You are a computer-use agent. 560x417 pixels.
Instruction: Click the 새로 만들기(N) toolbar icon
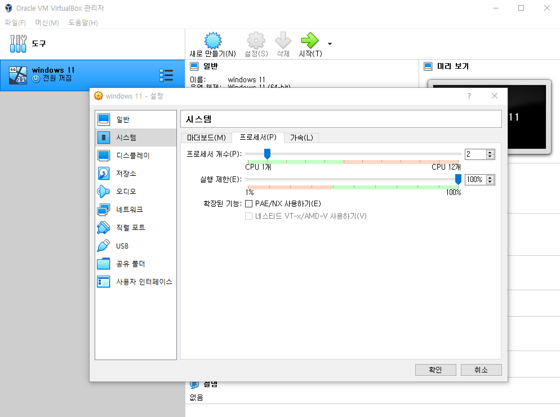point(213,39)
